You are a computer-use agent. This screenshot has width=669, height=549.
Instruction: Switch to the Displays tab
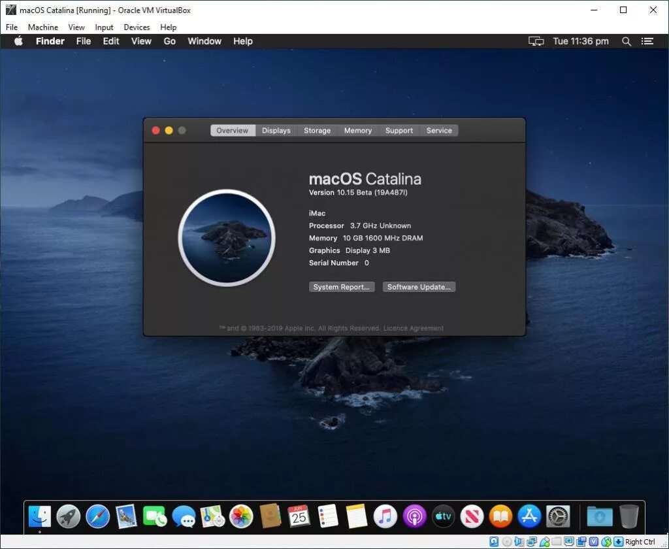click(276, 131)
